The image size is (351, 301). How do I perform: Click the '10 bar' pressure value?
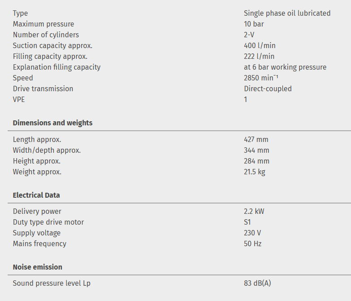tap(254, 24)
